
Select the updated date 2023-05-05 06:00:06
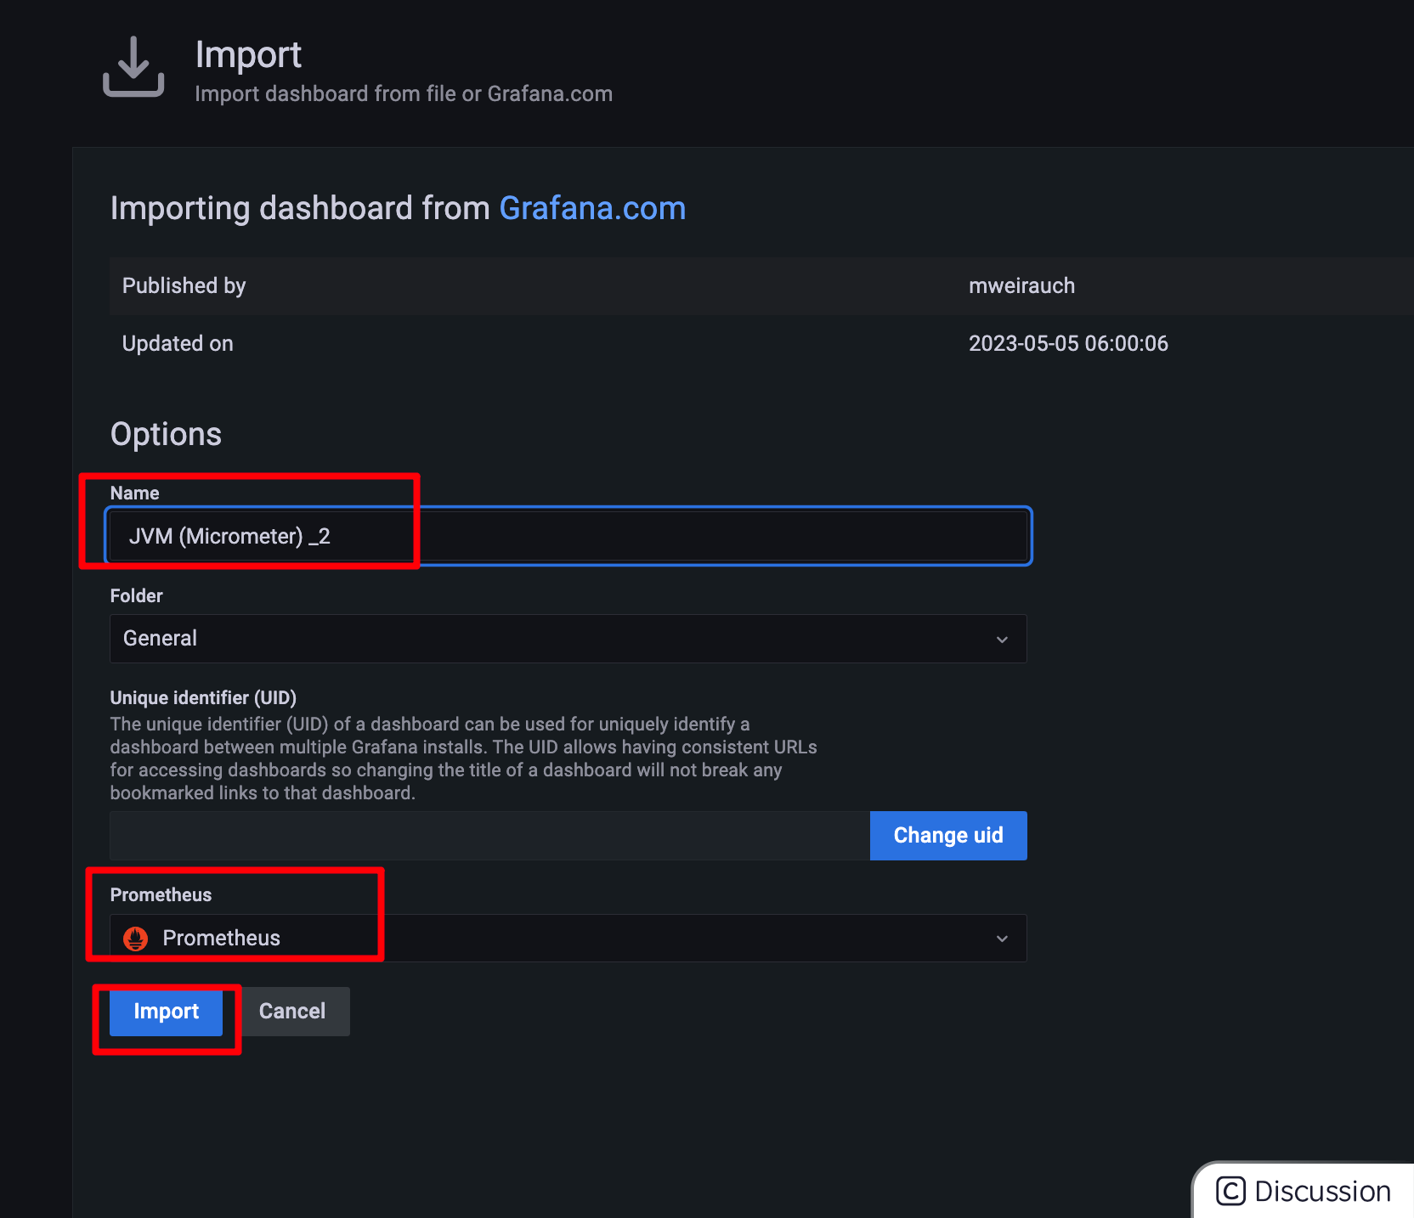pos(1068,344)
